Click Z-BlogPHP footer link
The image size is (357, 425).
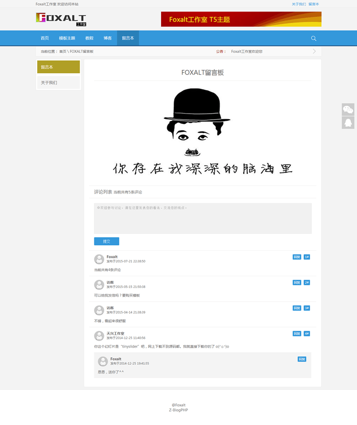[x=178, y=410]
